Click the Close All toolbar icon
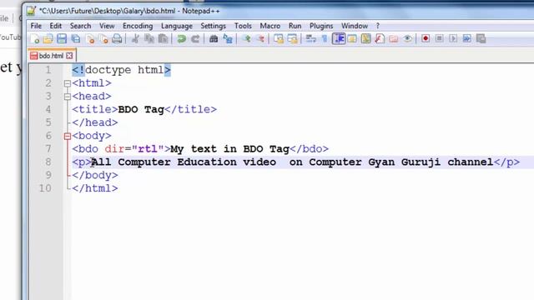 tap(103, 39)
